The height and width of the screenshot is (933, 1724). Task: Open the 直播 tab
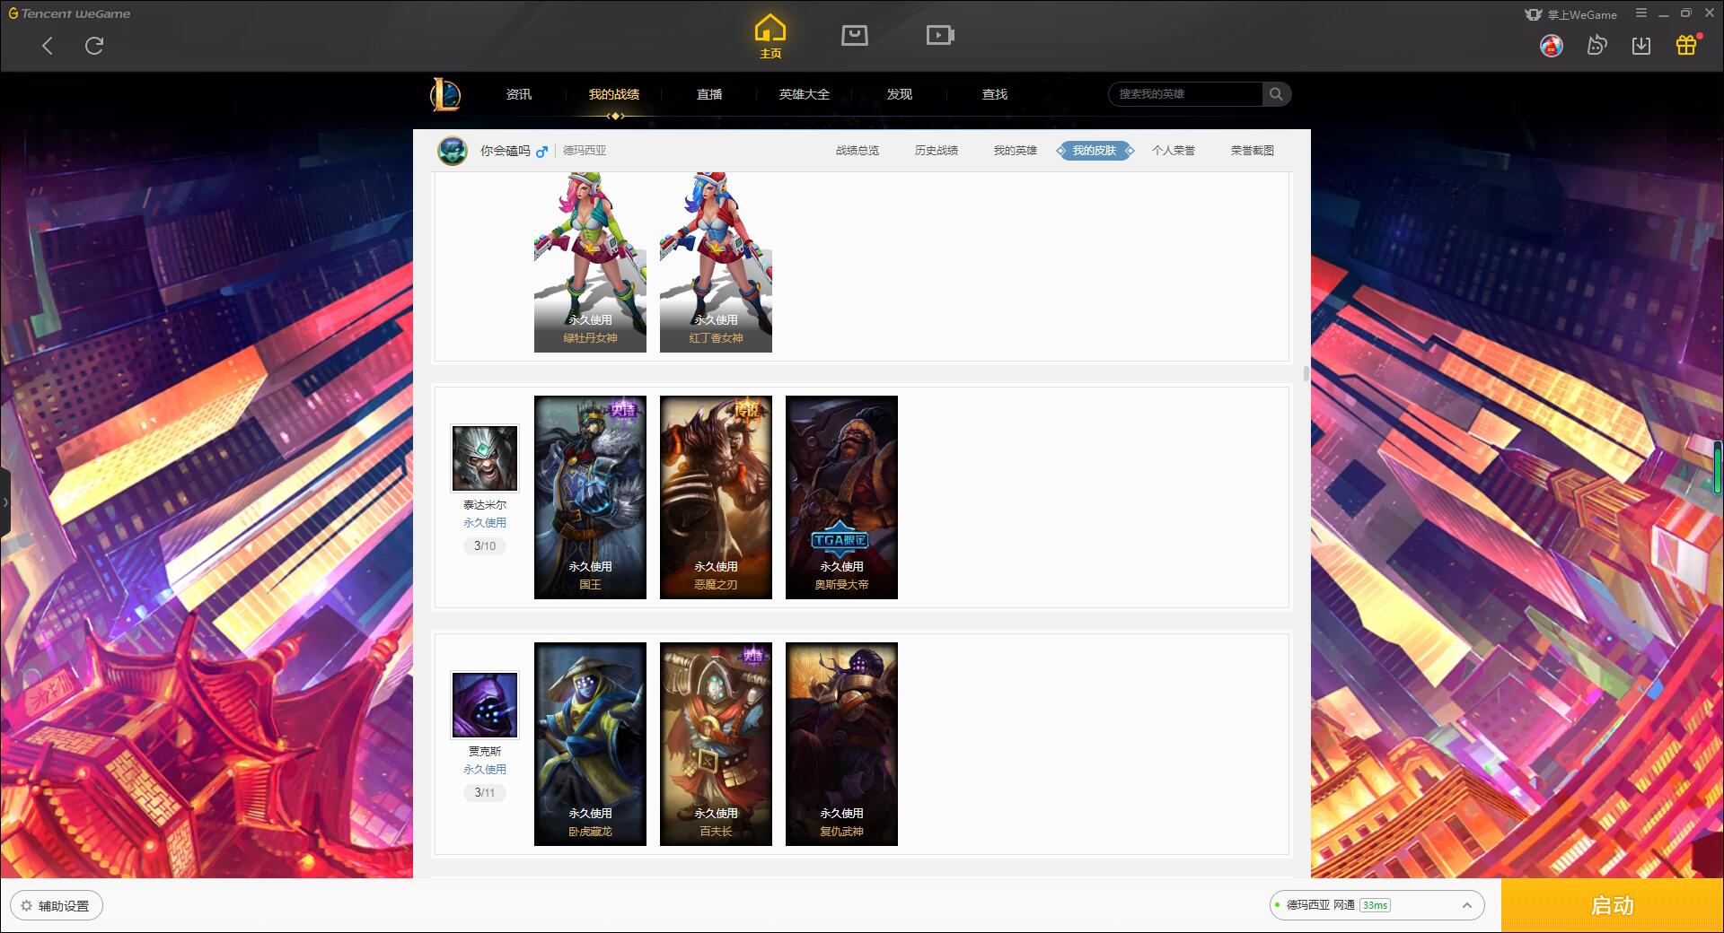coord(709,94)
